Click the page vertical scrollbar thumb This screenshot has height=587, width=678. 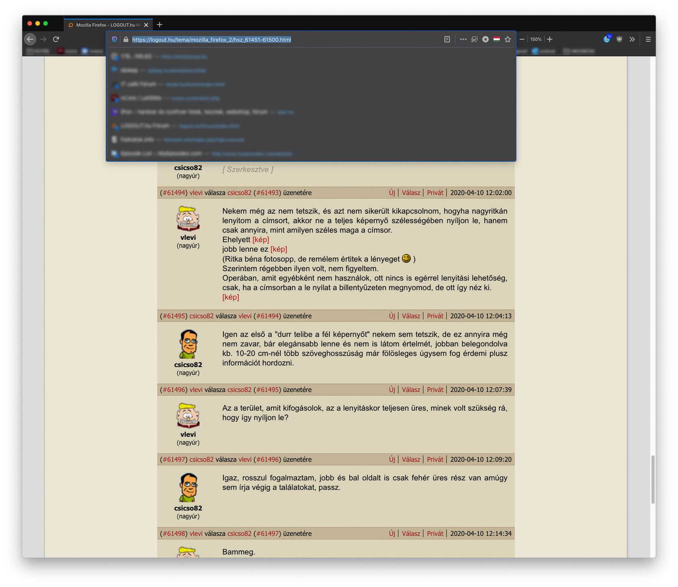[653, 480]
